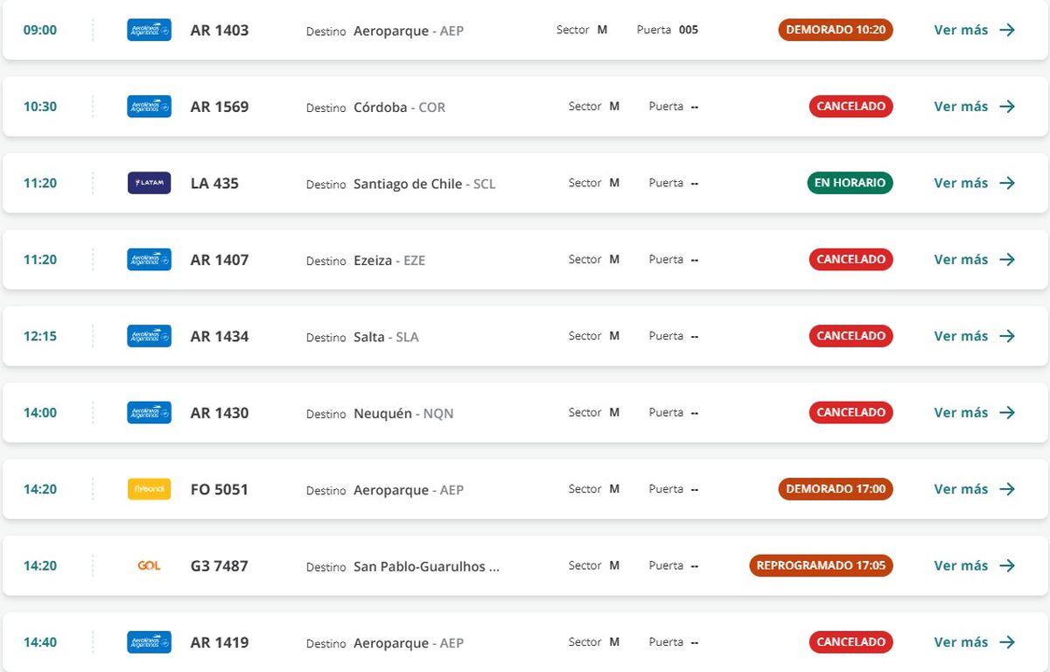Click the LATAM logo for flight LA 435

[149, 183]
